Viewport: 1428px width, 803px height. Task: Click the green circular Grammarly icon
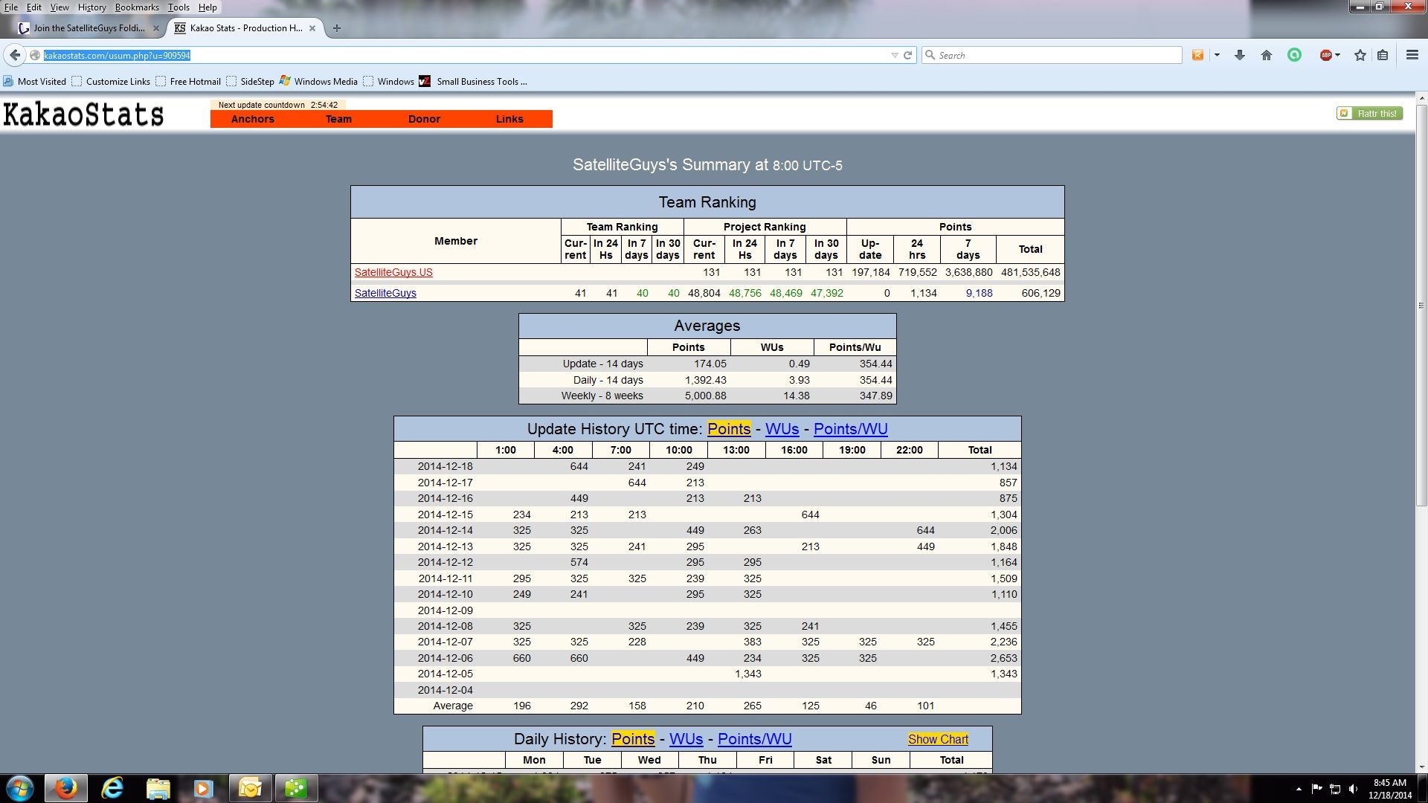click(x=1295, y=55)
